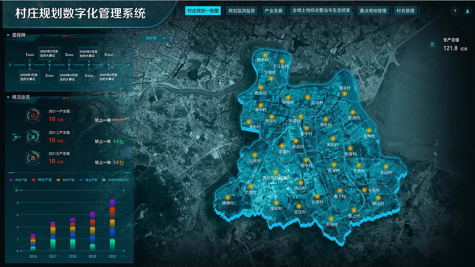This screenshot has width=475, height=267.
Task: Click the 瑶台村 map marker
Action: point(276,203)
